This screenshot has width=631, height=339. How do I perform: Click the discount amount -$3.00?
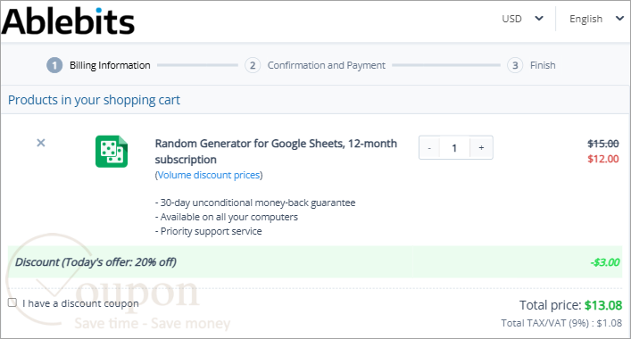[605, 262]
